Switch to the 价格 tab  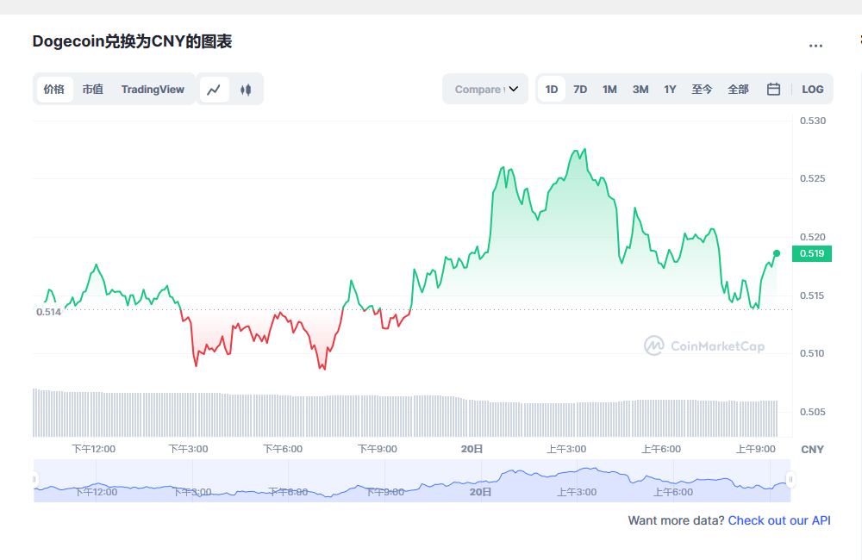click(x=54, y=90)
